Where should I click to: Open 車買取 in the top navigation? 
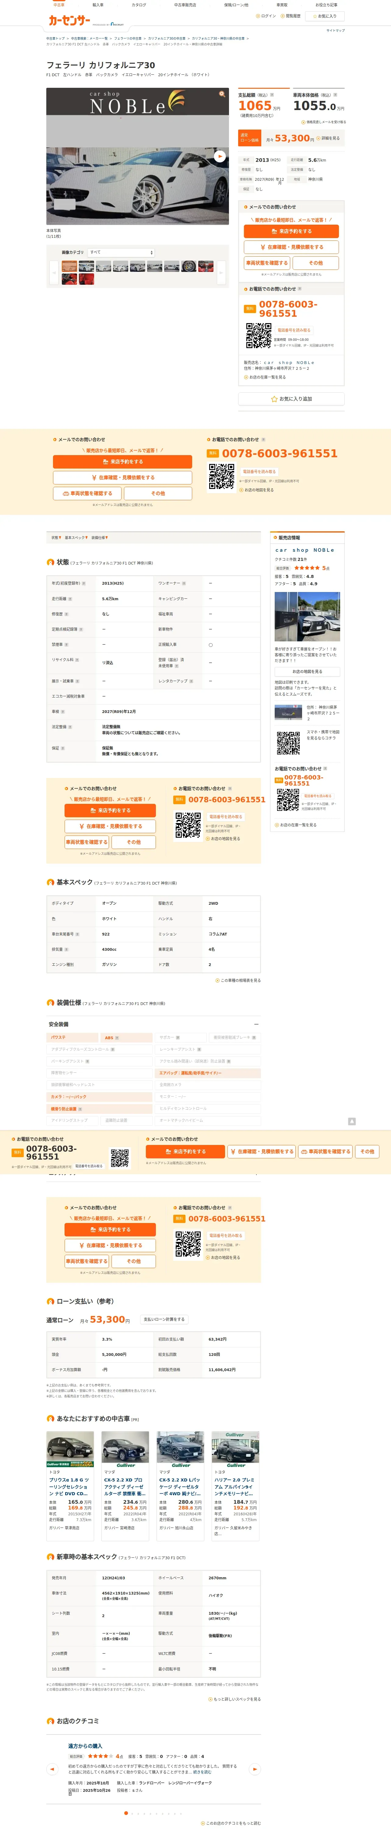282,5
